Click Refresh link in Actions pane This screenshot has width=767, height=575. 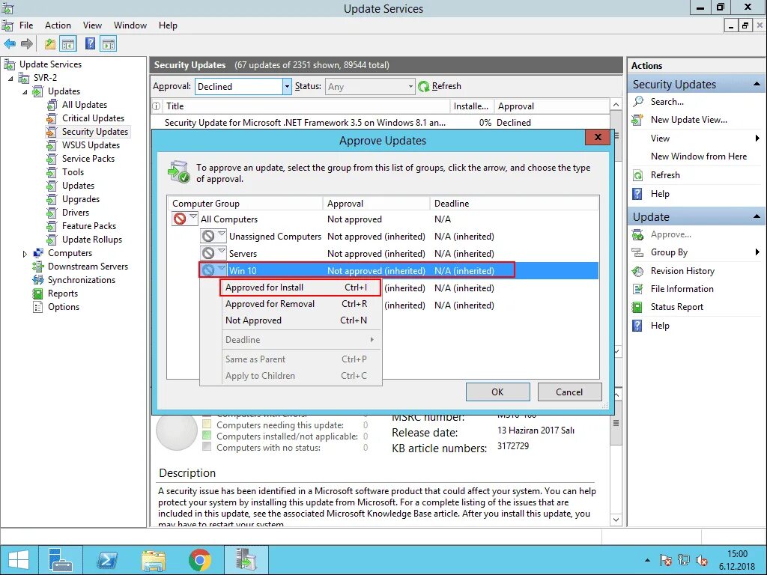tap(665, 175)
